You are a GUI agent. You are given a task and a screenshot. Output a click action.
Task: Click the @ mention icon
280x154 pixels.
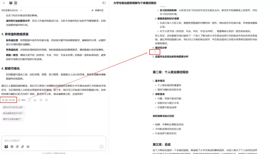[x=17, y=147]
